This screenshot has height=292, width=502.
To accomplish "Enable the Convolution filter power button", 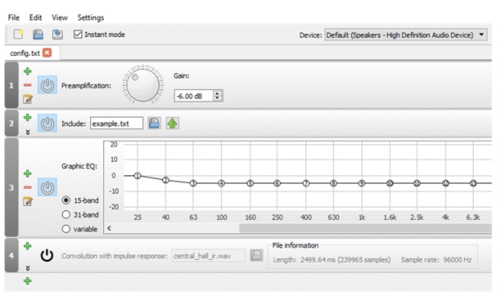I will point(47,255).
